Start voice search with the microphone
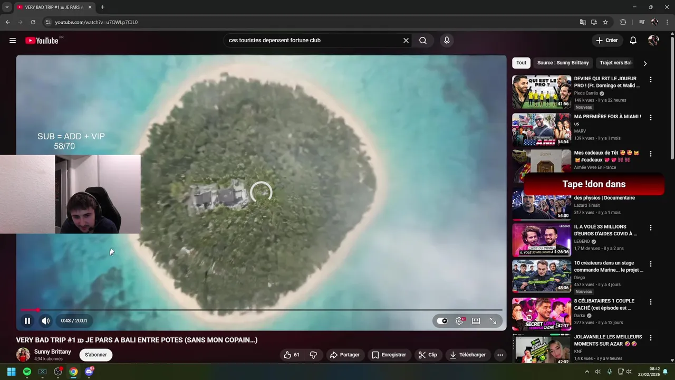 [447, 41]
